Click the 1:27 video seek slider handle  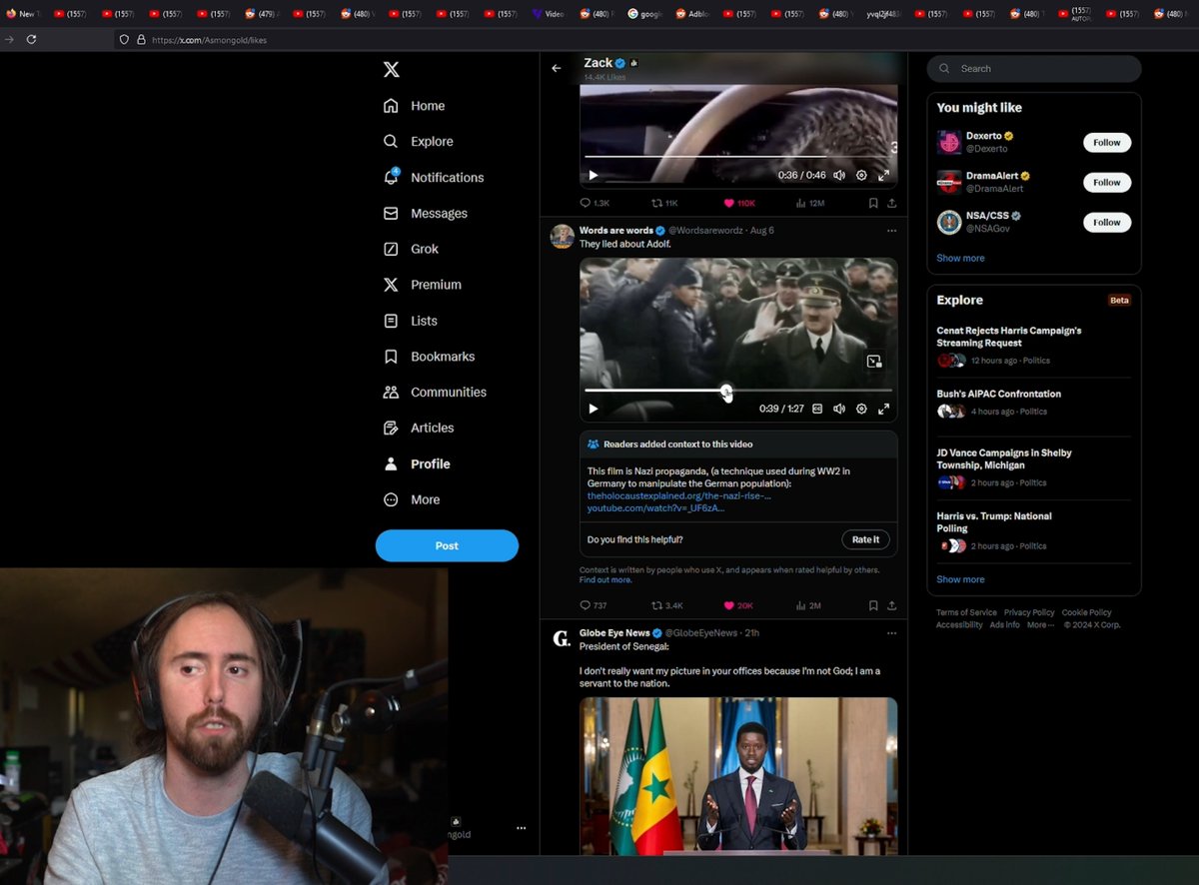(x=726, y=391)
